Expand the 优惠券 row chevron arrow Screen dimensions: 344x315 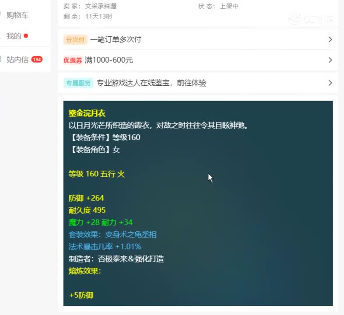click(x=330, y=60)
